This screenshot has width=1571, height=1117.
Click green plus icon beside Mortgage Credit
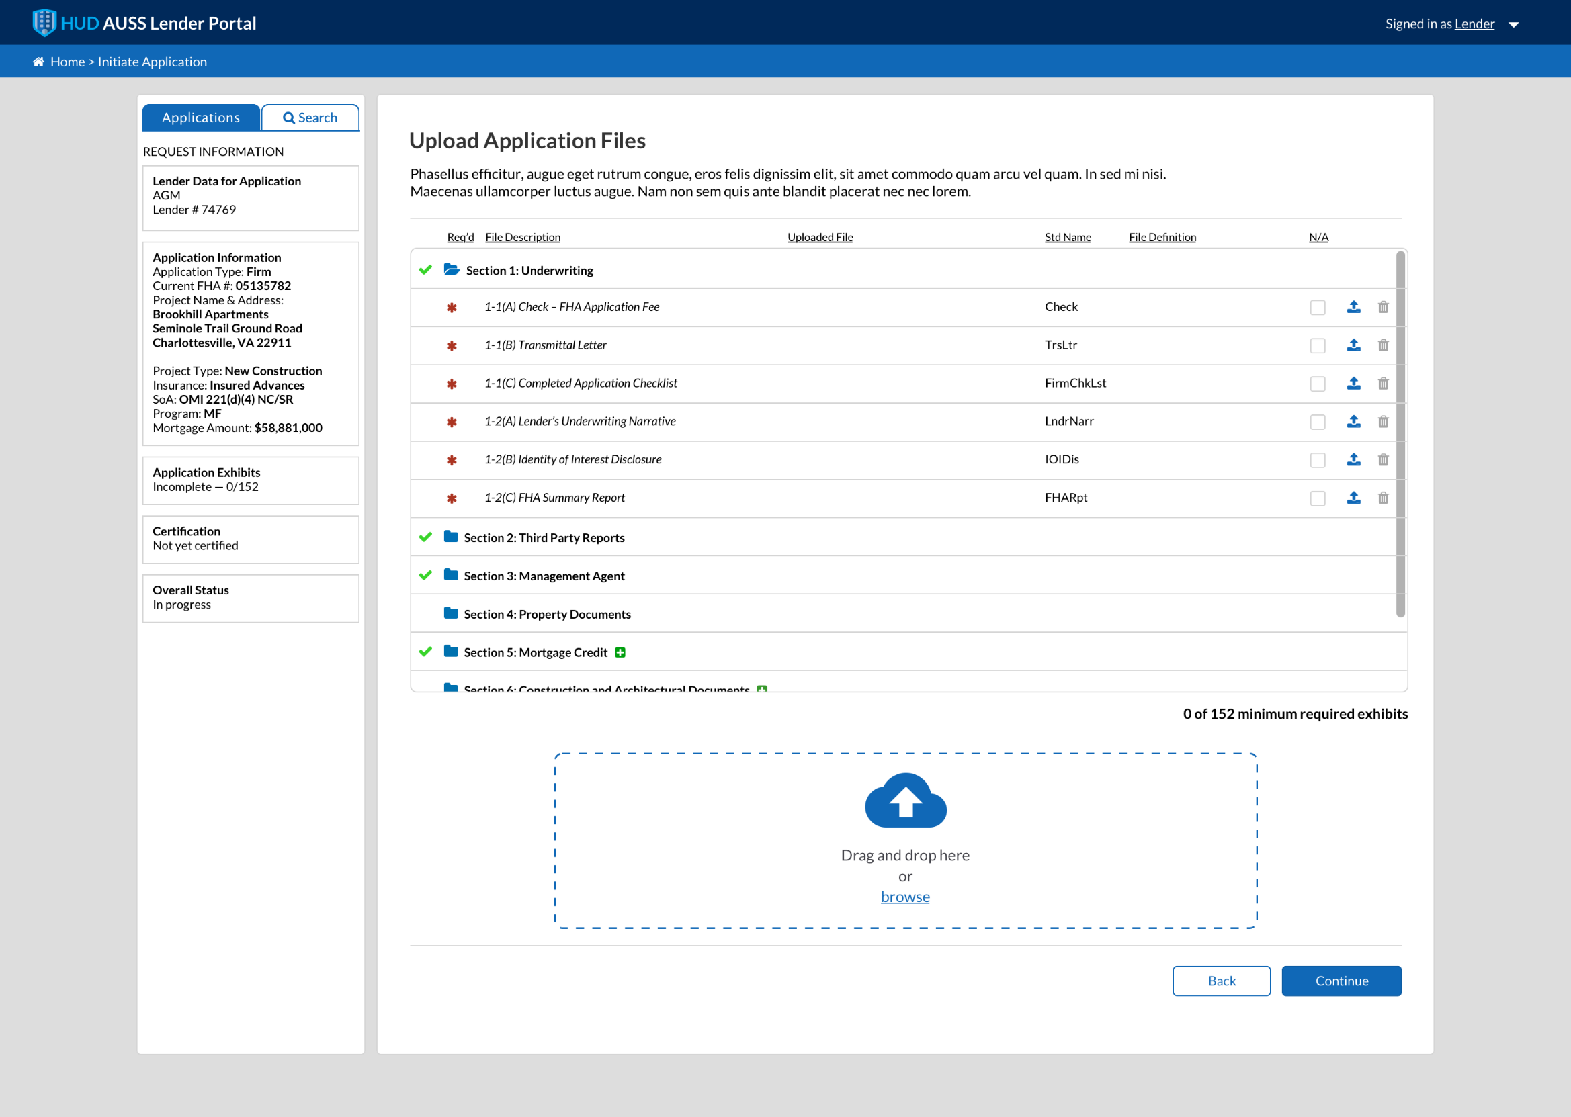click(620, 653)
